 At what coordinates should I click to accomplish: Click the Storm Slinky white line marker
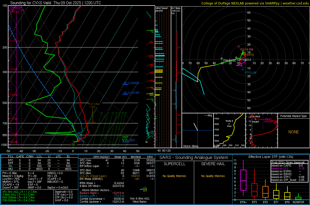195,127
